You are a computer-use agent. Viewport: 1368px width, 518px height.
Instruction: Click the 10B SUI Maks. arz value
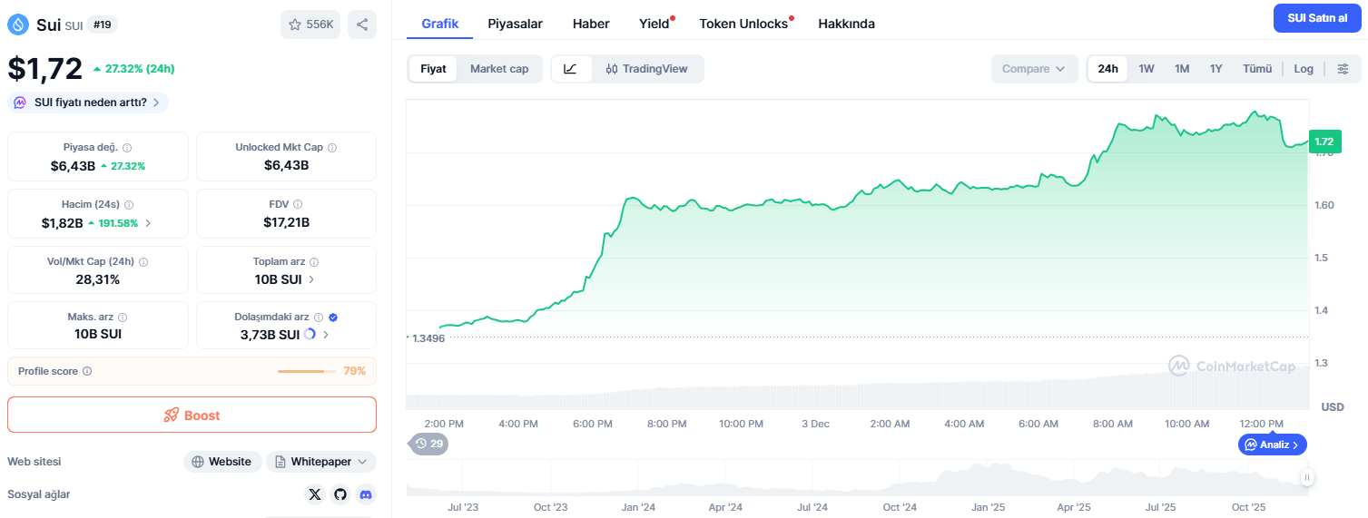tap(98, 334)
